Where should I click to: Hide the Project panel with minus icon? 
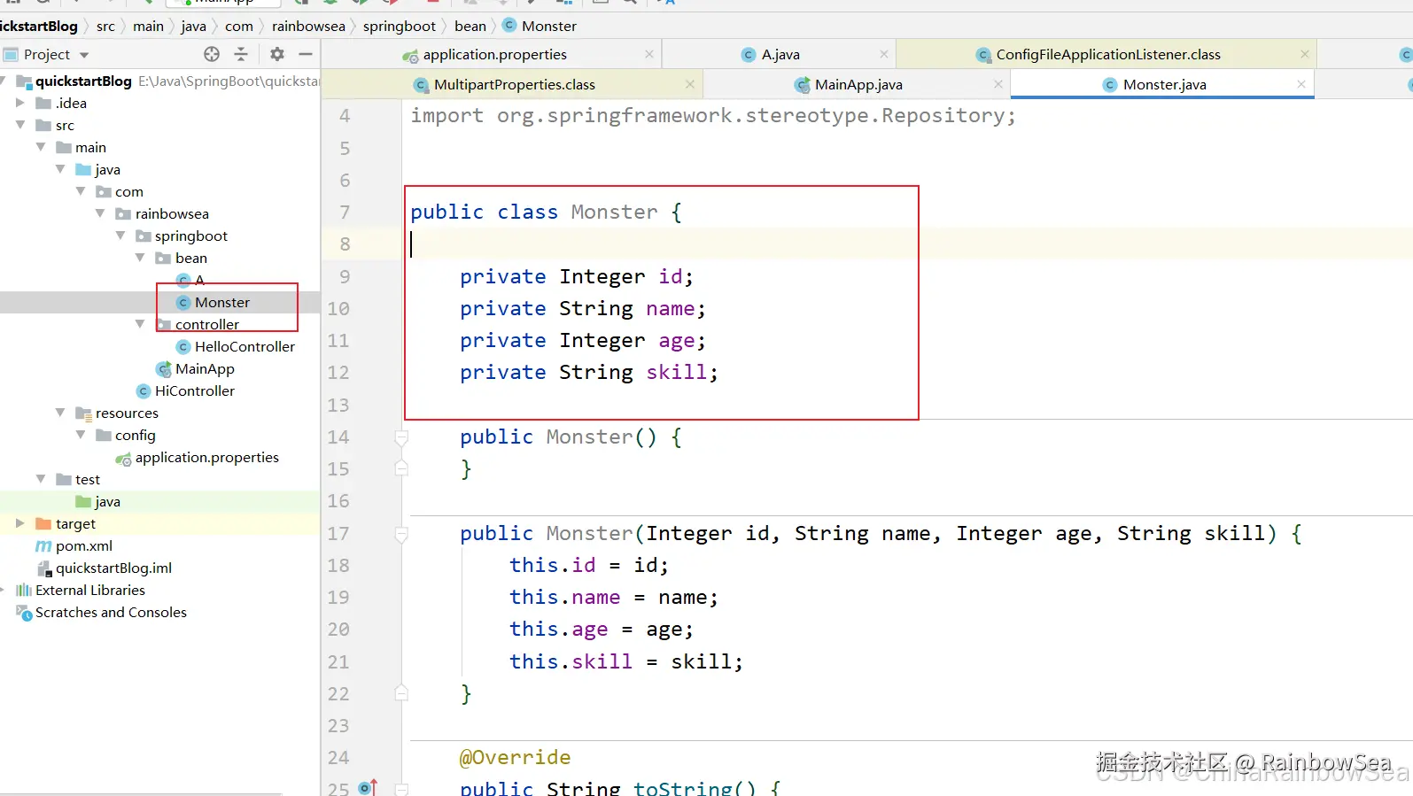306,54
